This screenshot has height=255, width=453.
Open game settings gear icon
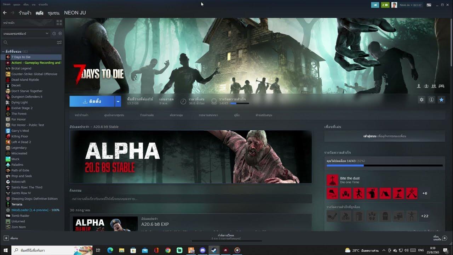pyautogui.click(x=422, y=100)
